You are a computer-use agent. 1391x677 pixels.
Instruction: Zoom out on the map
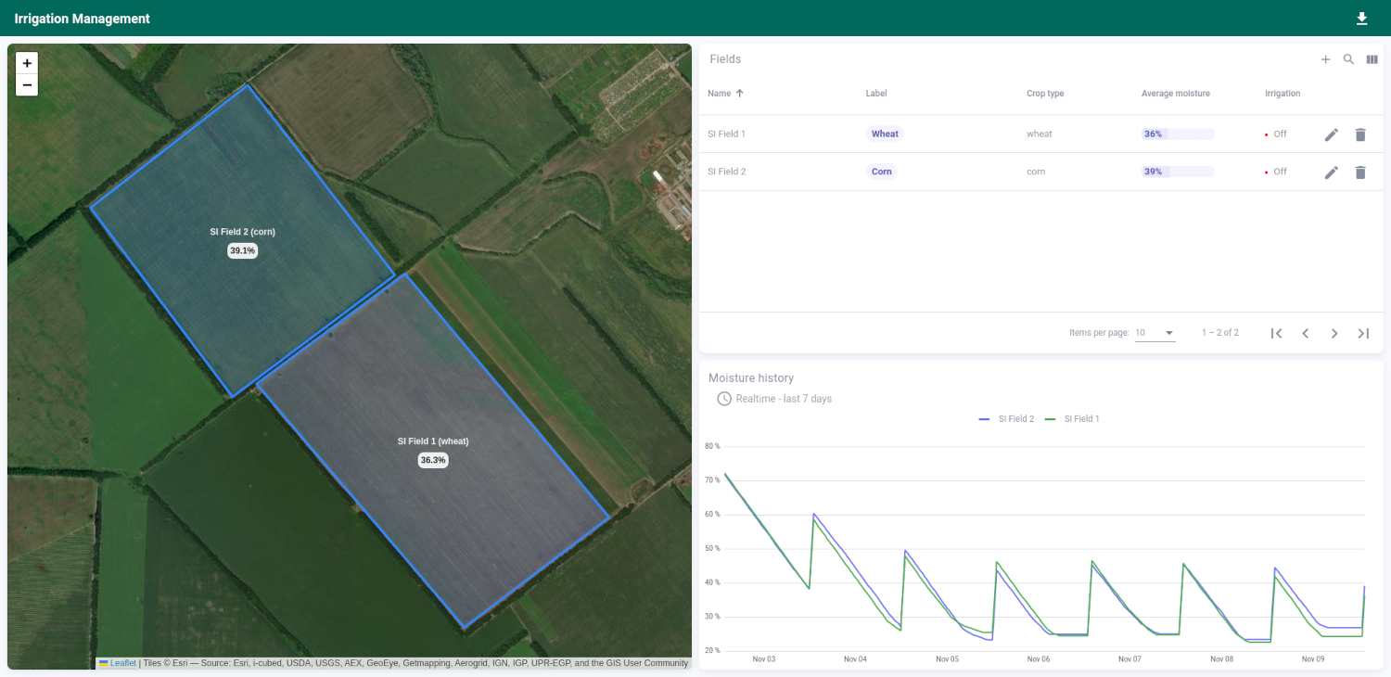tap(27, 85)
